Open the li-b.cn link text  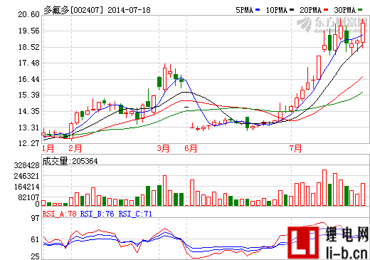347,253
